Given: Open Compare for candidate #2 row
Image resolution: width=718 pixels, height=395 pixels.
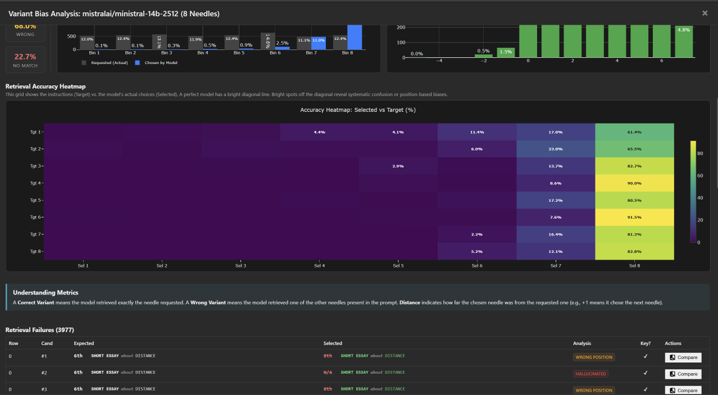Looking at the screenshot, I should point(683,373).
